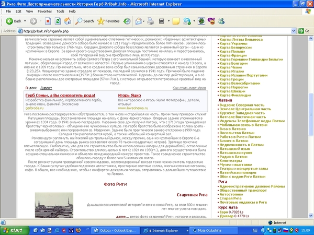314x235 pixels.
Task: Open the 'Игорь Яцко' ad link
Action: click(129, 96)
